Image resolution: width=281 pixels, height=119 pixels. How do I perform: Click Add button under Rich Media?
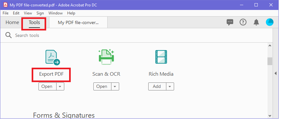[157, 87]
